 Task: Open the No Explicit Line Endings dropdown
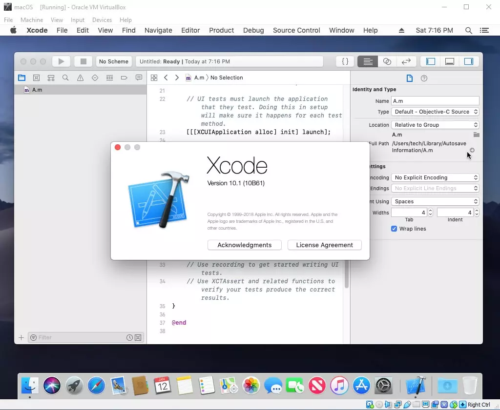click(x=435, y=188)
